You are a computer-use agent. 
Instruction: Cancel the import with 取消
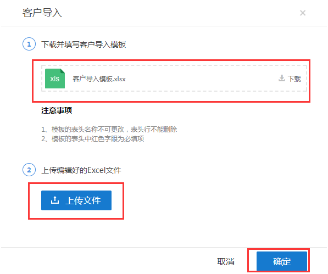(226, 262)
